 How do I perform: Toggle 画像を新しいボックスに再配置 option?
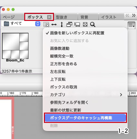coord(85,33)
